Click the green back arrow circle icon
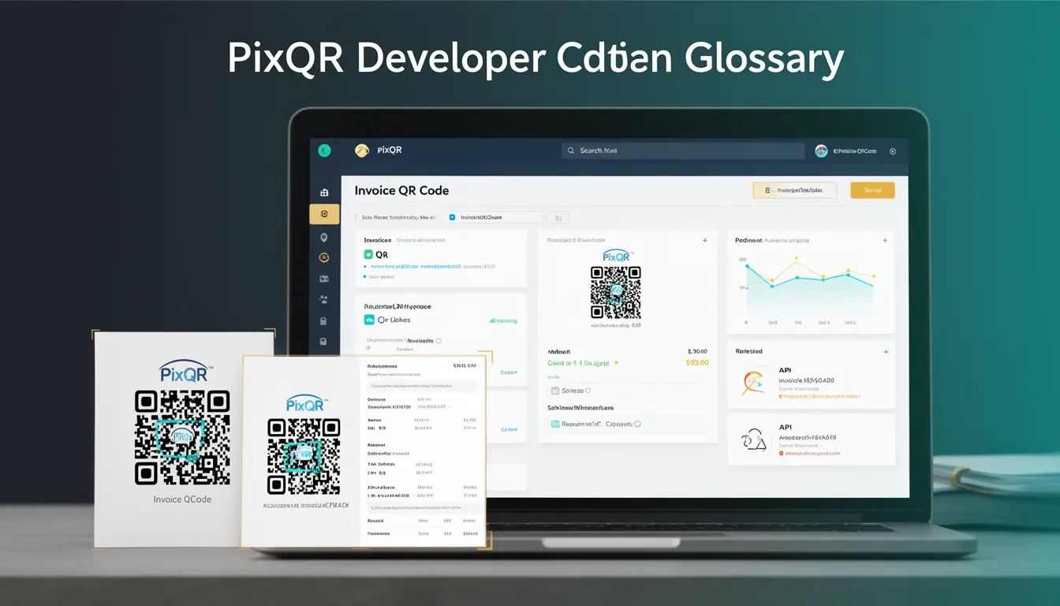This screenshot has width=1060, height=606. [x=323, y=150]
